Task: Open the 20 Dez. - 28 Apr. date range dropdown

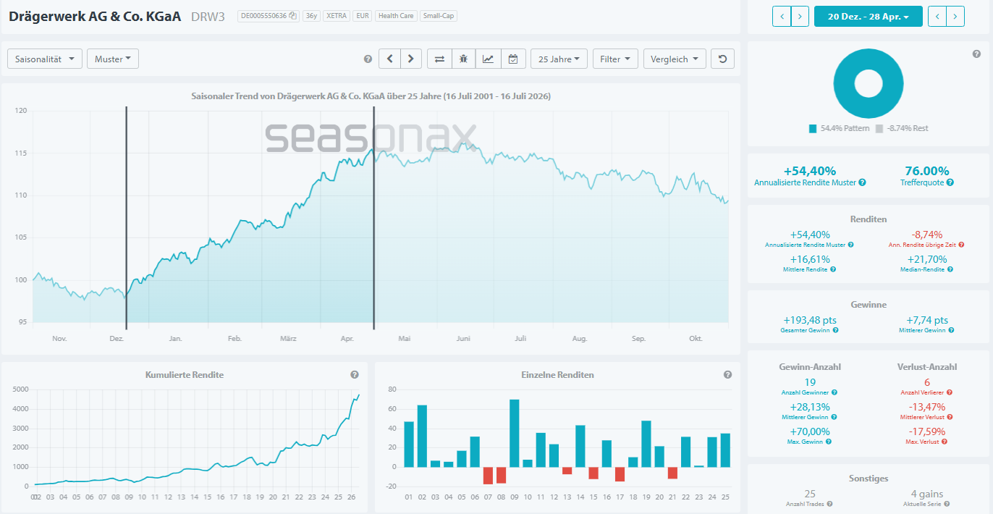Action: click(x=869, y=16)
